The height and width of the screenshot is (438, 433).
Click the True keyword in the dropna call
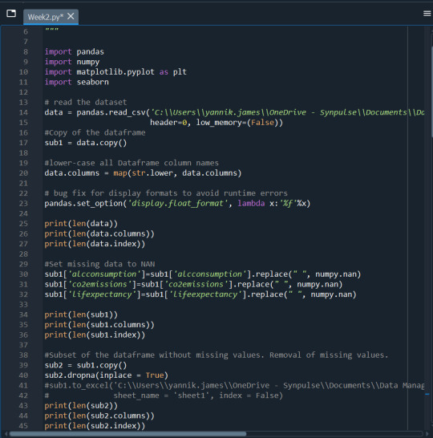point(155,375)
